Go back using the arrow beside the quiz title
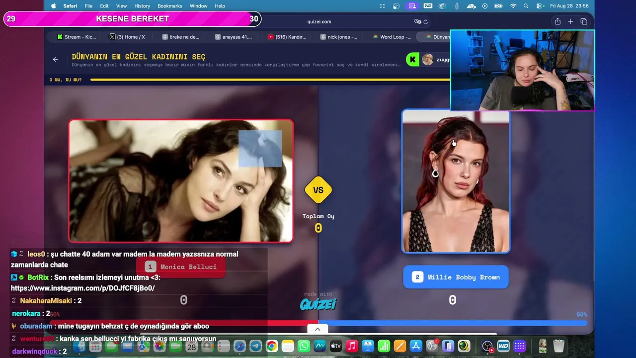Viewport: 636px width, 358px height. 55,60
